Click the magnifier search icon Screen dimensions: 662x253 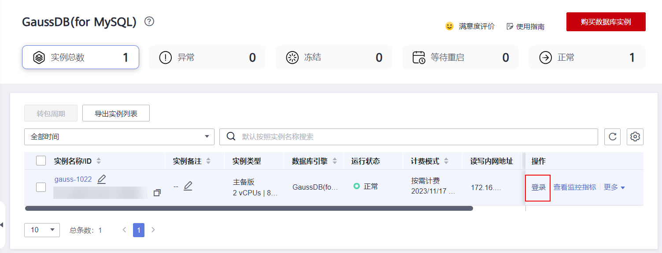(x=231, y=136)
